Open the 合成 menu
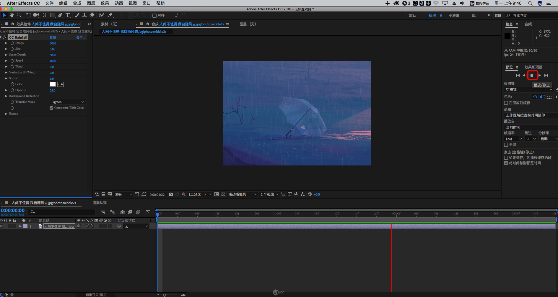Image resolution: width=558 pixels, height=297 pixels. tap(77, 3)
